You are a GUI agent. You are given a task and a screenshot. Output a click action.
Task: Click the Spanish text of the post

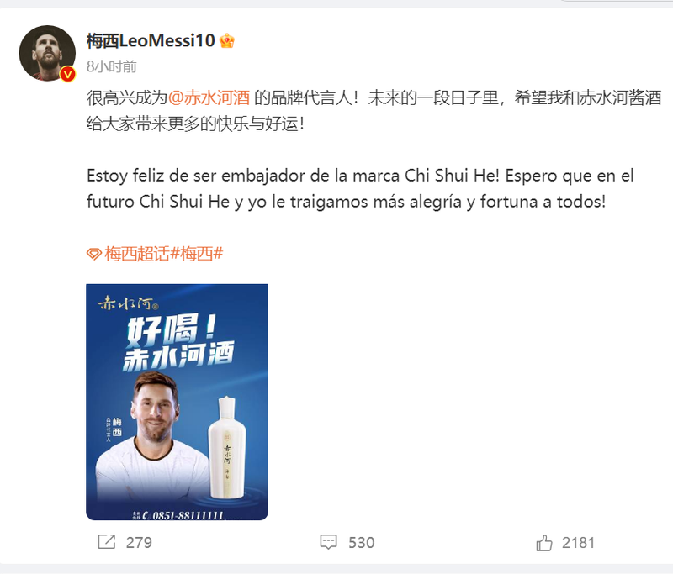pos(360,188)
